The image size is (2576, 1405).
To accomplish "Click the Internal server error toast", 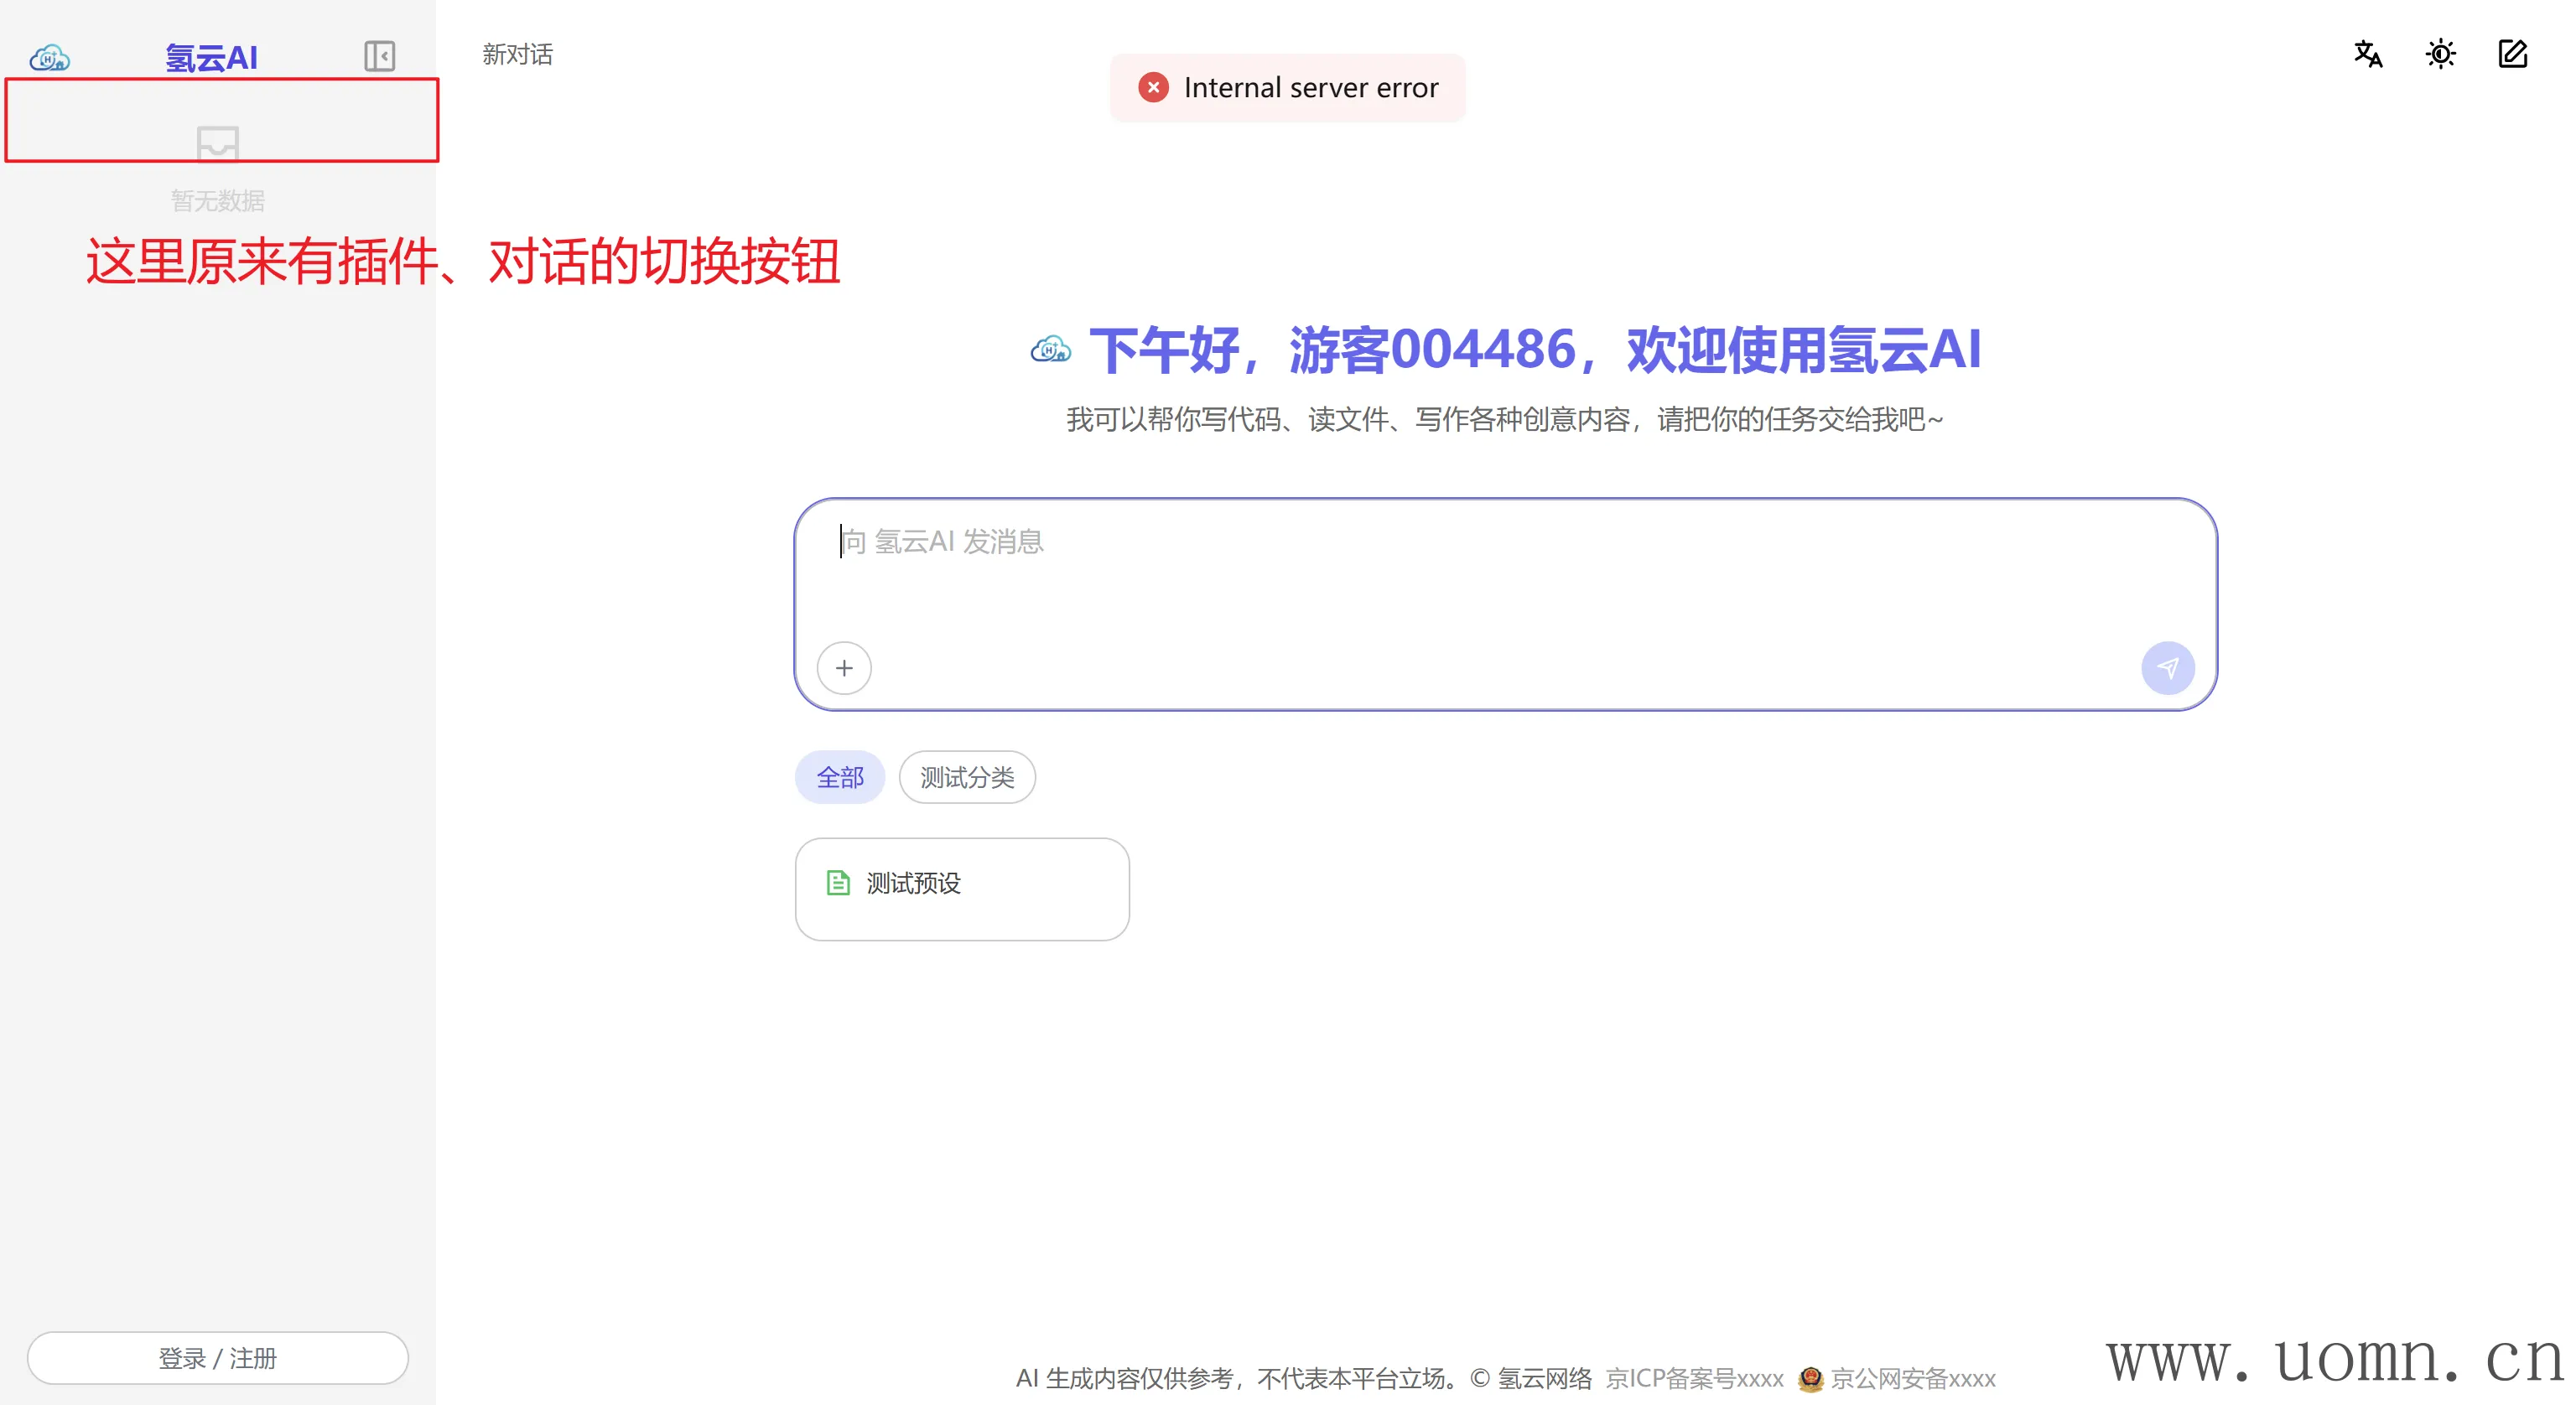I will coord(1309,88).
